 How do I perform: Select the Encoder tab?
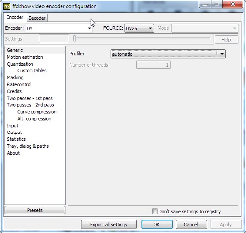tap(15, 17)
